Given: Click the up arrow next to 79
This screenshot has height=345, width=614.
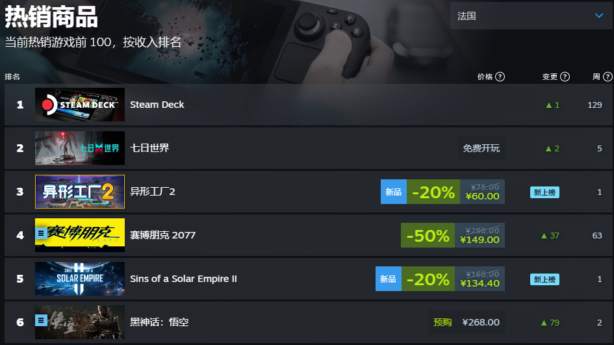Looking at the screenshot, I should [544, 323].
